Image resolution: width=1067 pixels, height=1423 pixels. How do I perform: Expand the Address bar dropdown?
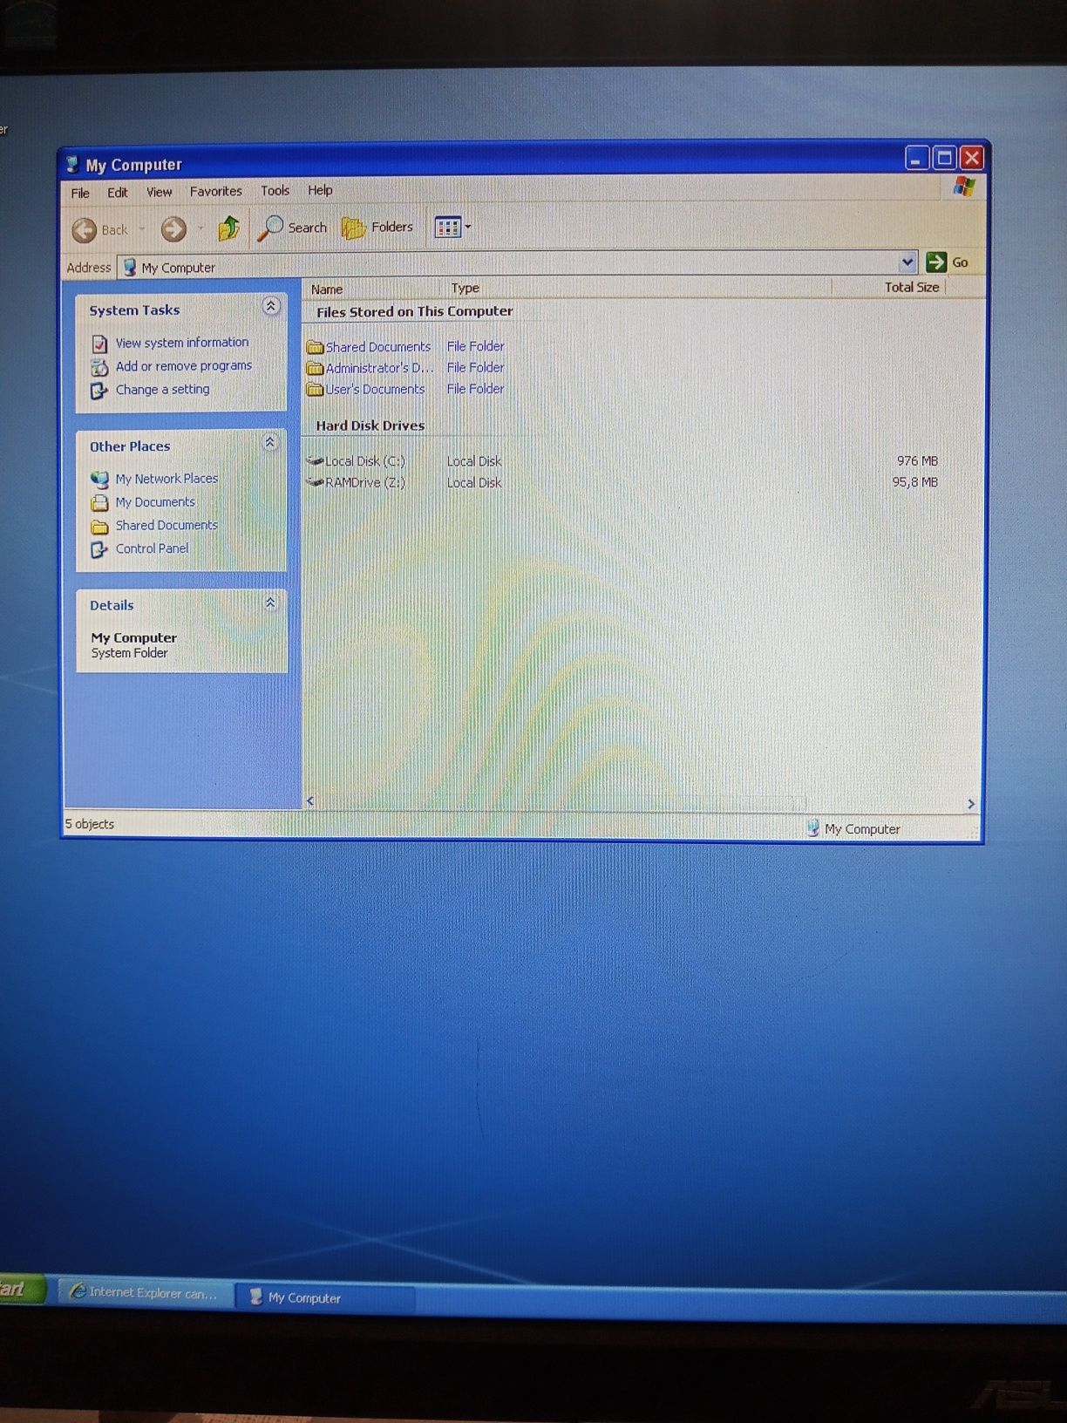pyautogui.click(x=907, y=262)
